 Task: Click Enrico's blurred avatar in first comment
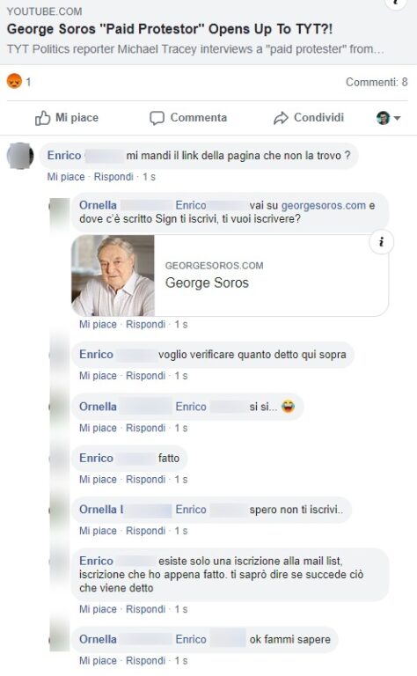[20, 156]
